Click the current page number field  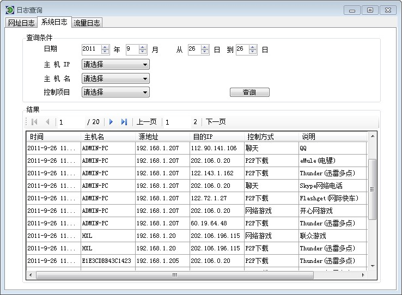[x=71, y=122]
